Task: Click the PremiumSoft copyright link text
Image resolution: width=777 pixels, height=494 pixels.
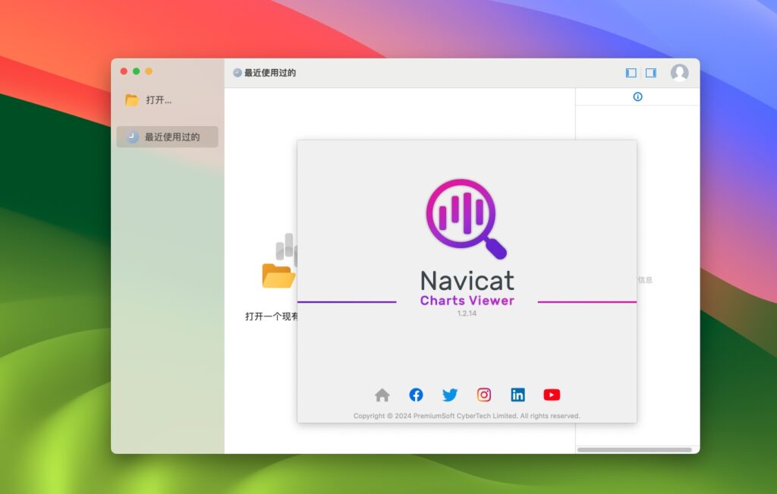Action: click(x=466, y=415)
